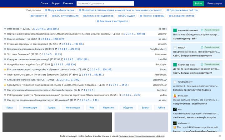Click pages icon in Яндекс колбасит row
Viewport: 225px width, 140px height.
coord(39,39)
